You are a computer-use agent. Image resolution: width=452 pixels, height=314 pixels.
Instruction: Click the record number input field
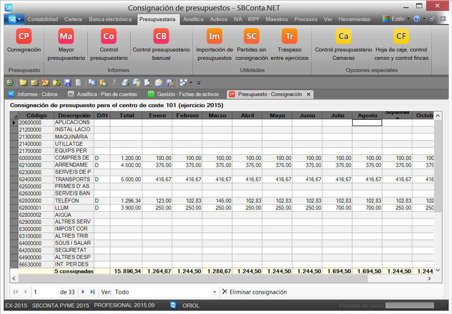point(45,292)
